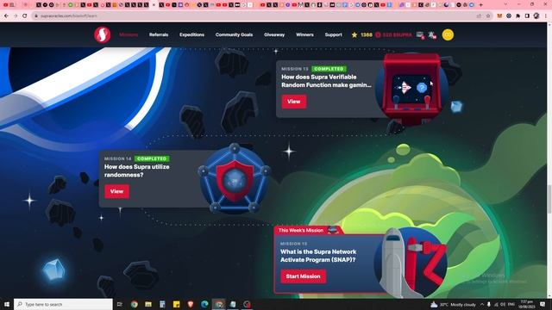Click the Supra logo in navbar
This screenshot has height=310, width=552.
[102, 34]
